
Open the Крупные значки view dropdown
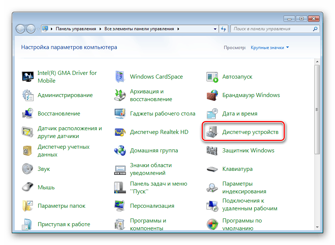click(270, 48)
